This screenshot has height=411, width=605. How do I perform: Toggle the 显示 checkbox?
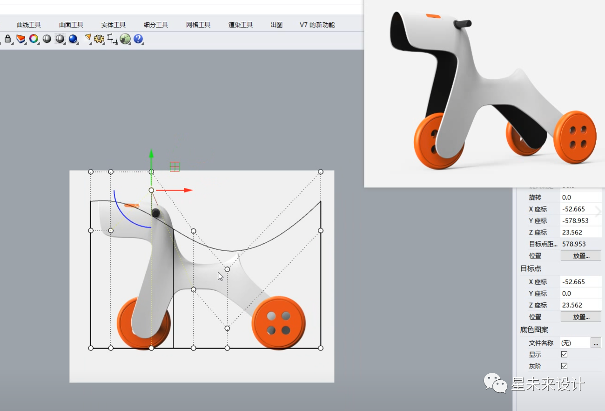(x=564, y=354)
